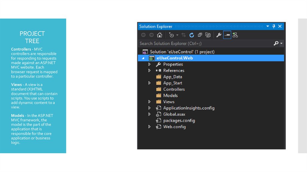Expand the Global.asax node
The height and width of the screenshot is (172, 307).
149,114
